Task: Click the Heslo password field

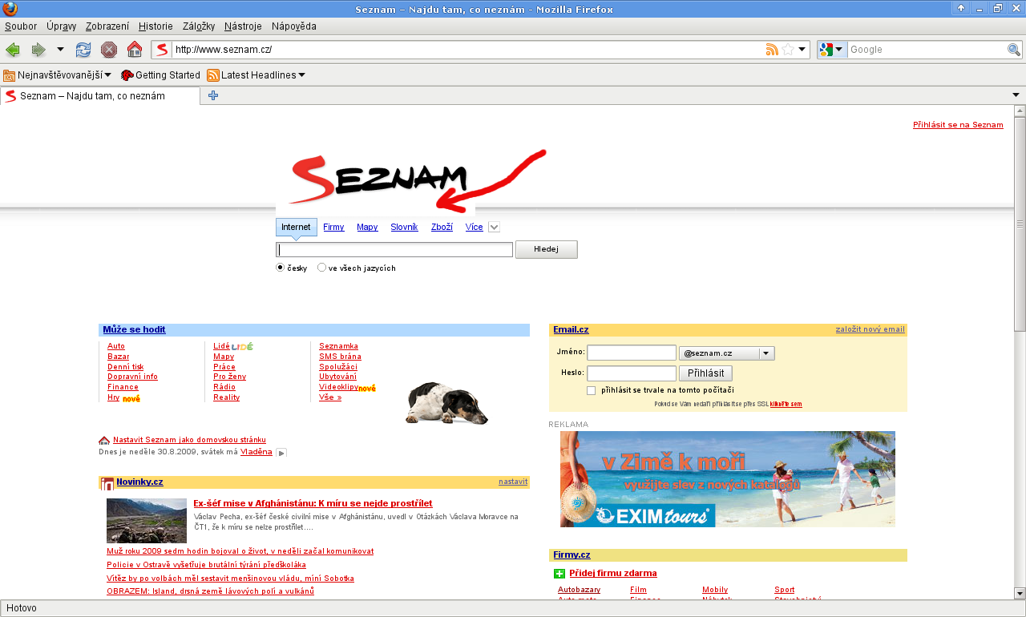Action: pos(632,373)
